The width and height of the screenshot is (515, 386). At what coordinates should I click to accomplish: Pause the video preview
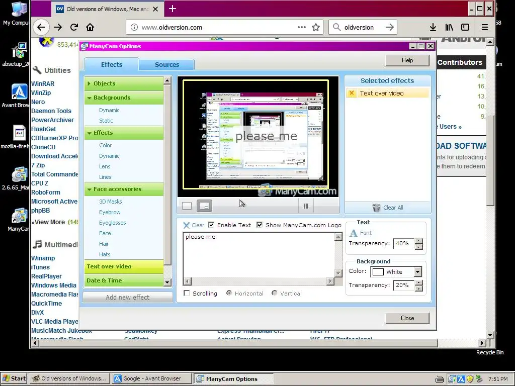[306, 206]
